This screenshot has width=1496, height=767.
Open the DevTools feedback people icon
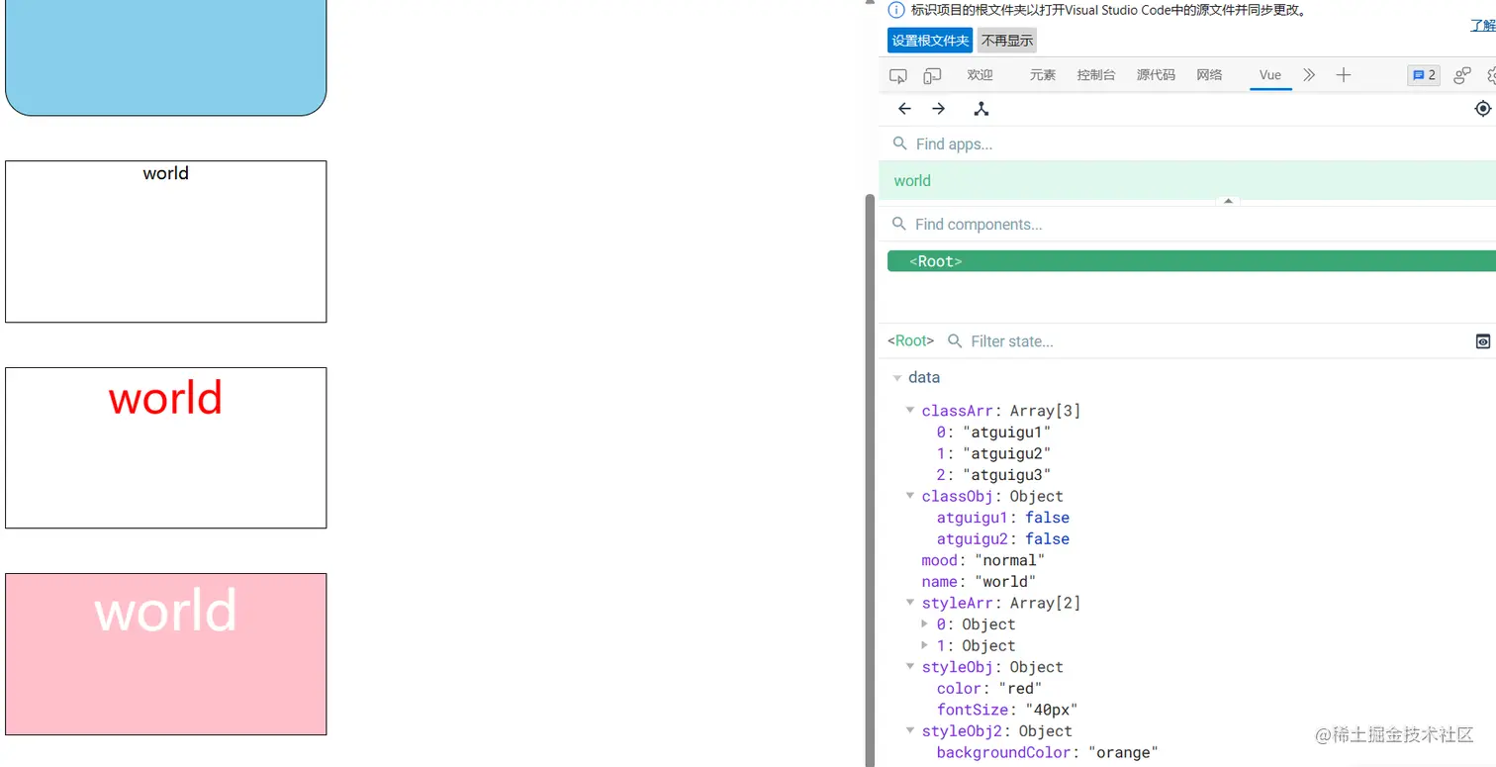click(x=1462, y=75)
